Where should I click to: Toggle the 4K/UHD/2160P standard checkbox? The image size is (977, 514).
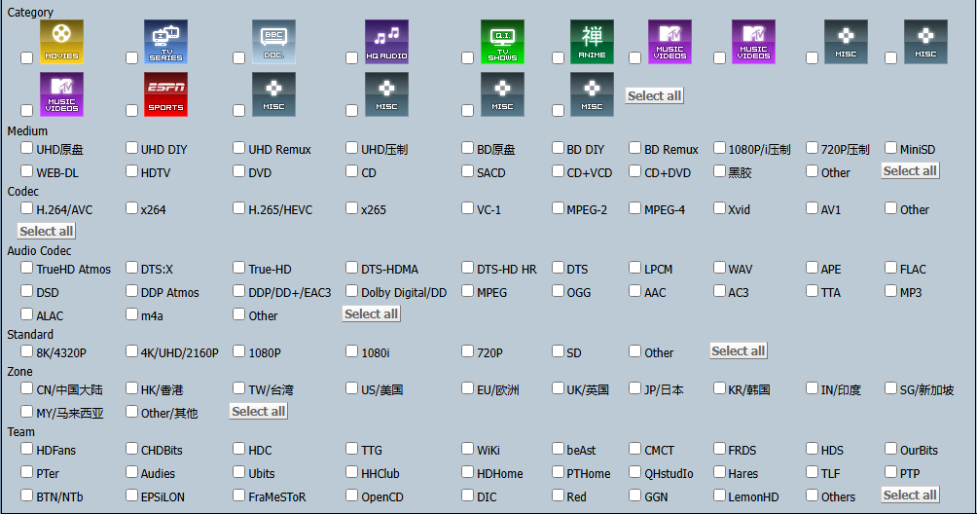click(x=132, y=351)
